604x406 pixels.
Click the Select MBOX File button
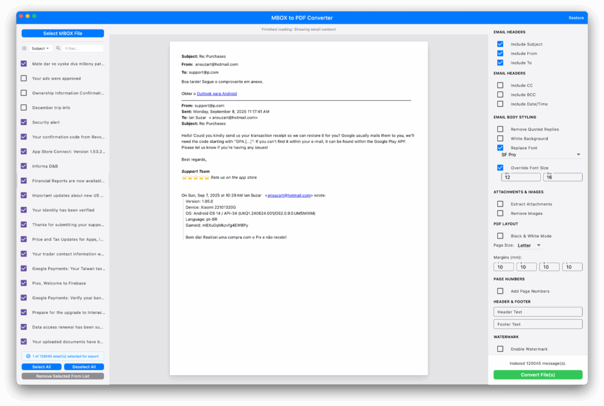pyautogui.click(x=63, y=34)
